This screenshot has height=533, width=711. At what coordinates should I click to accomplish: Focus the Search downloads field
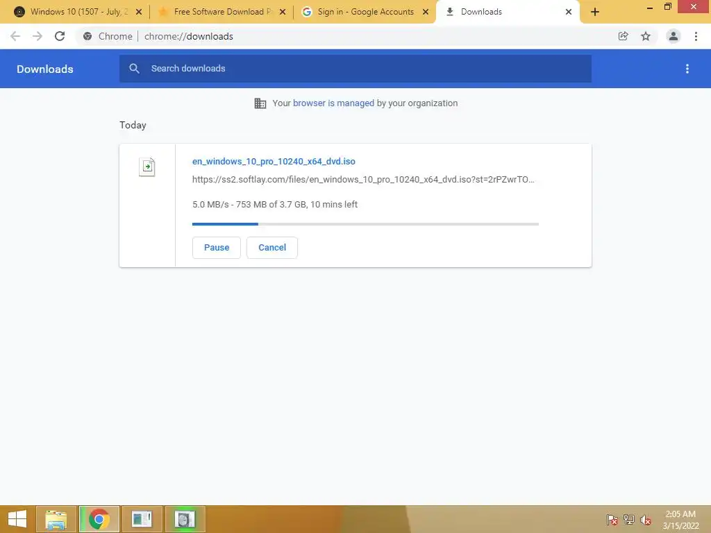355,69
